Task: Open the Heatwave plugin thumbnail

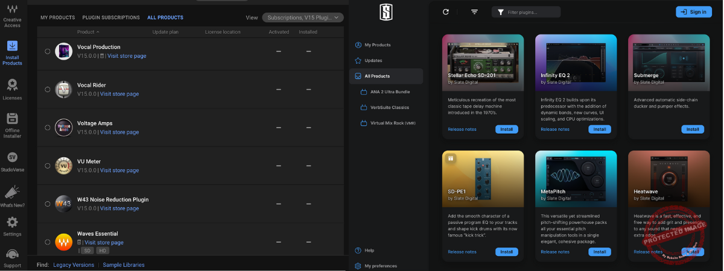Action: click(x=668, y=179)
